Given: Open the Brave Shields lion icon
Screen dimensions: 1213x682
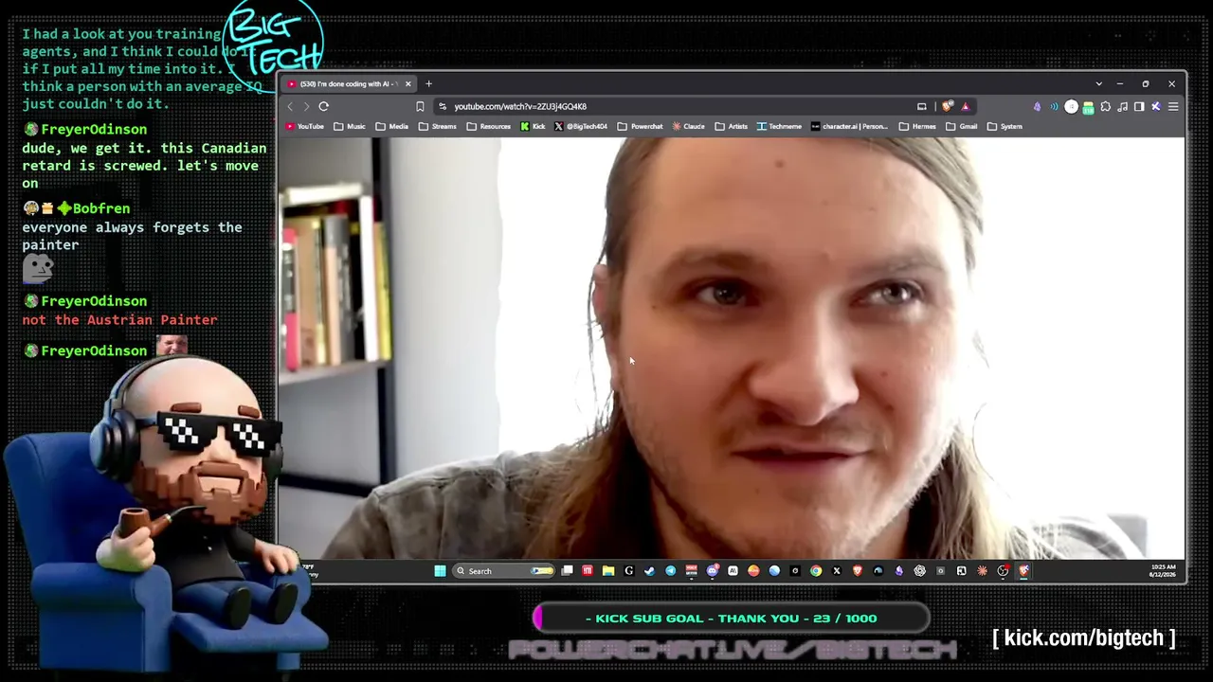Looking at the screenshot, I should coord(946,106).
